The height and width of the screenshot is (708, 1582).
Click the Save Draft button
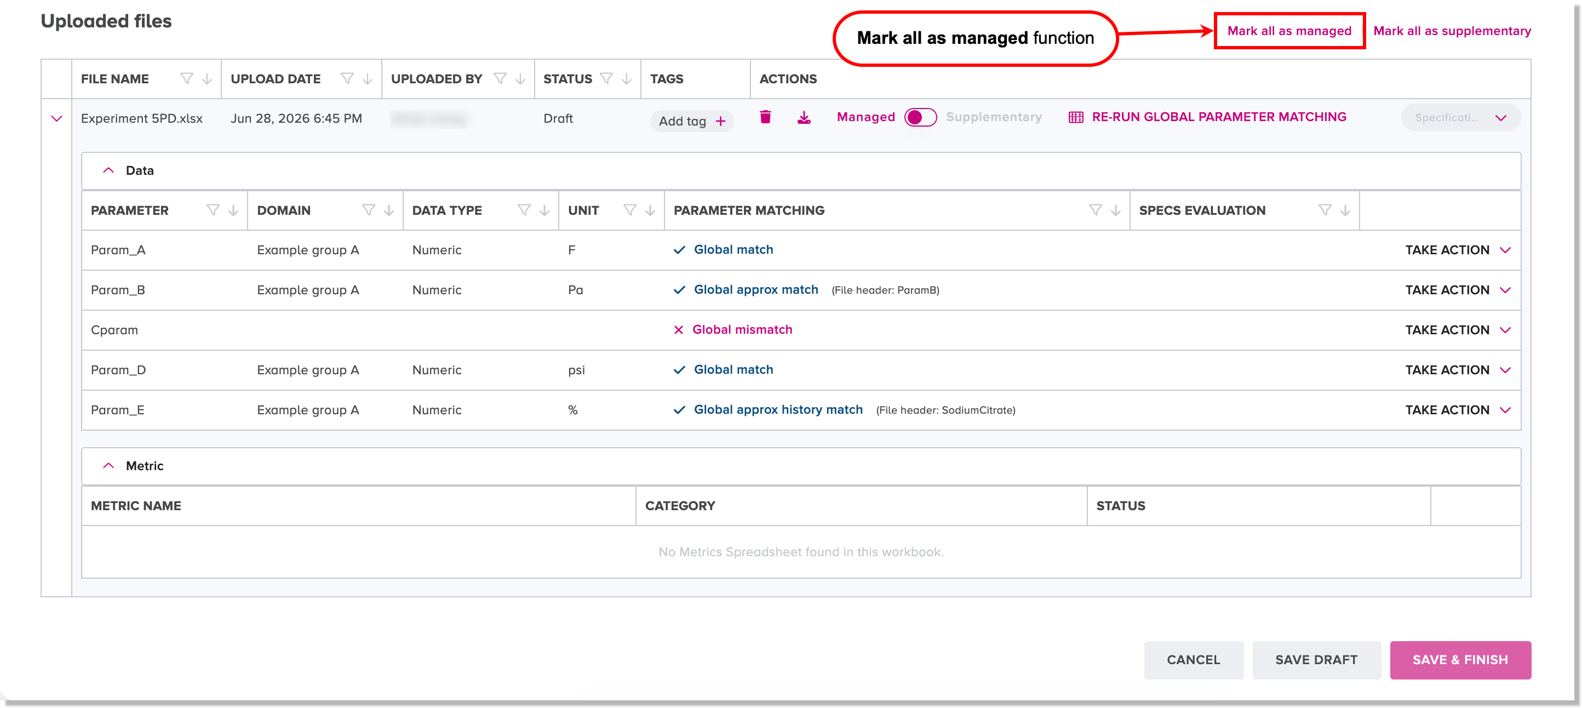(x=1316, y=659)
